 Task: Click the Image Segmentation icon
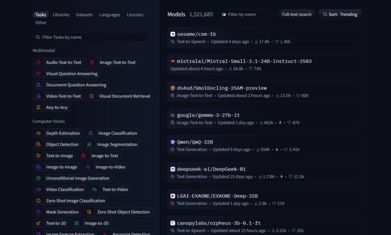[89, 144]
